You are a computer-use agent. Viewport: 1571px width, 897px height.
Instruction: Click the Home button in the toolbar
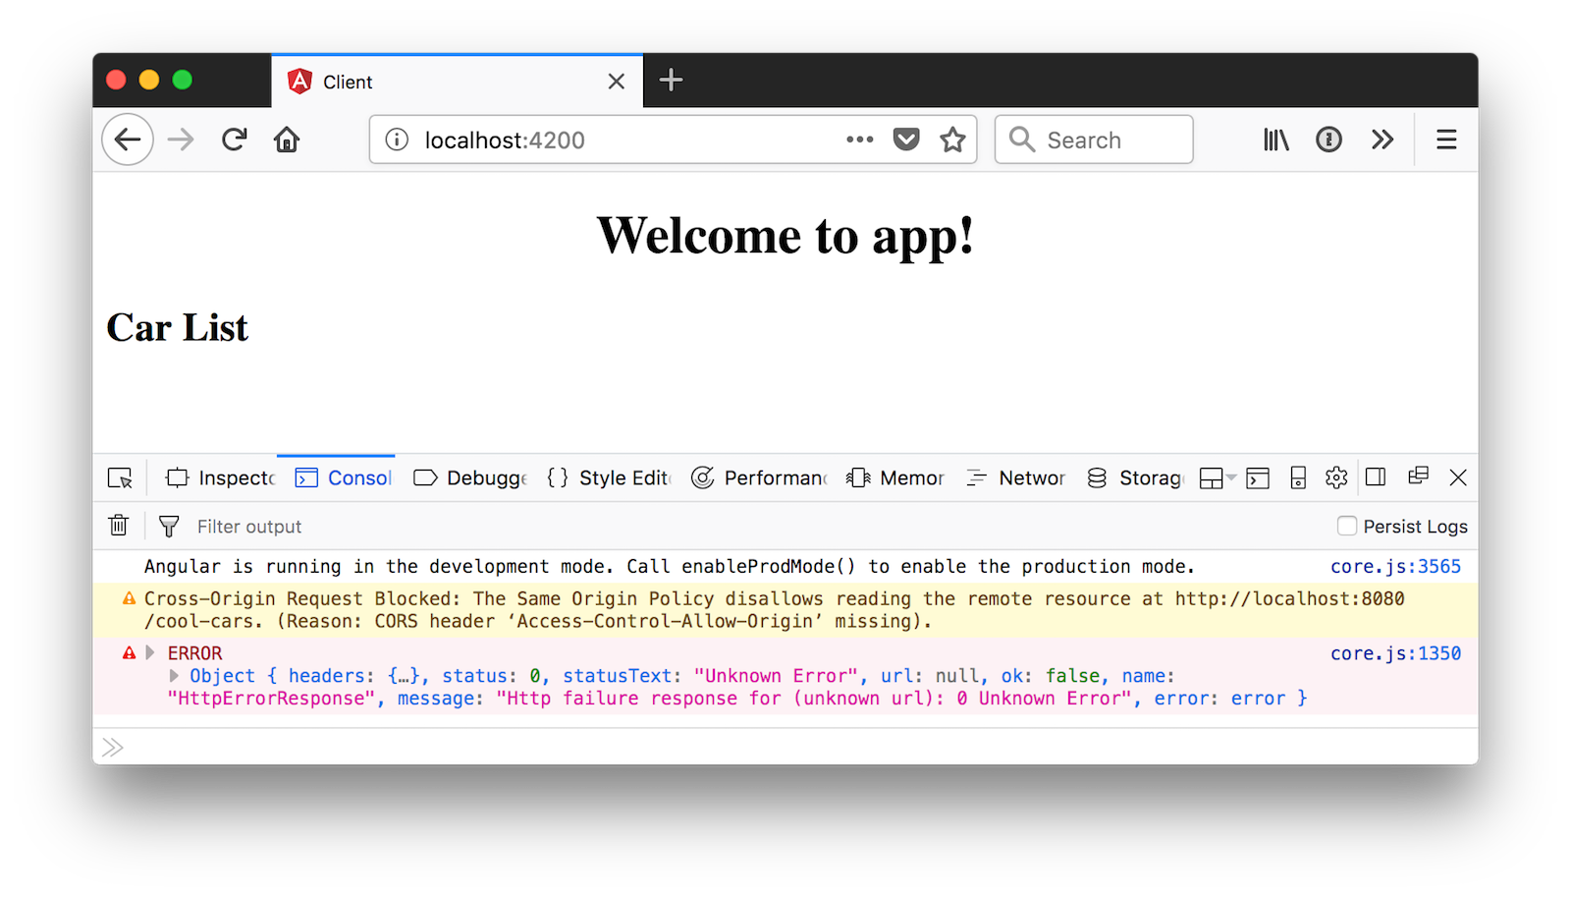pyautogui.click(x=287, y=140)
